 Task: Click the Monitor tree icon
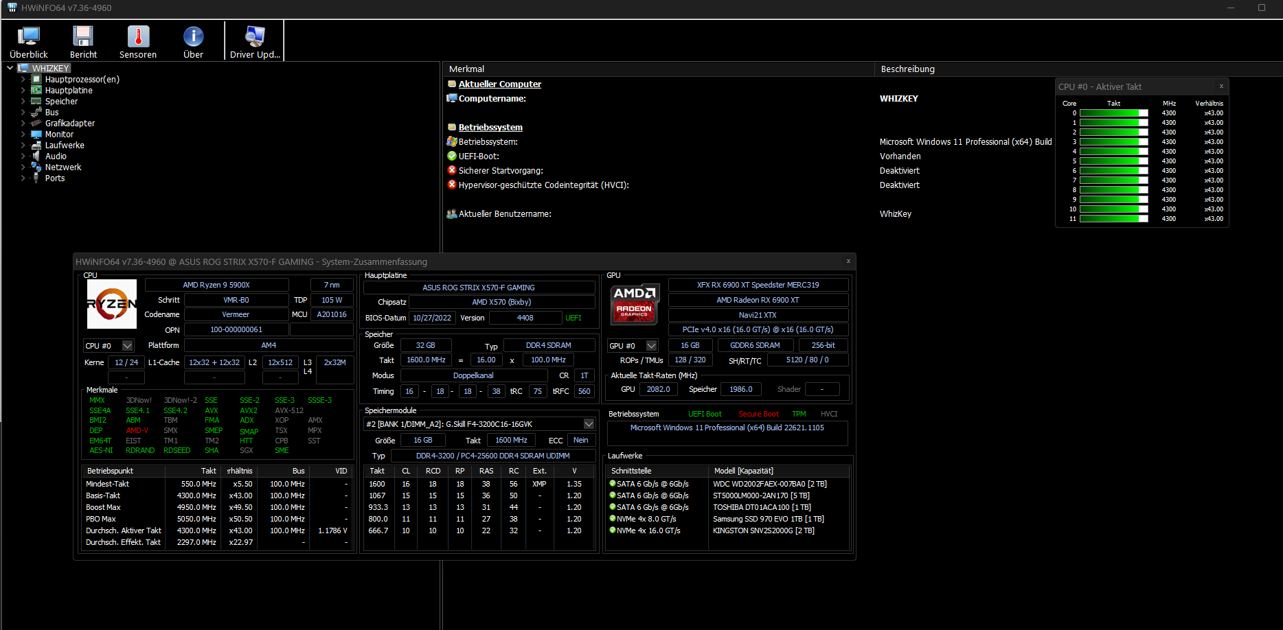point(36,134)
